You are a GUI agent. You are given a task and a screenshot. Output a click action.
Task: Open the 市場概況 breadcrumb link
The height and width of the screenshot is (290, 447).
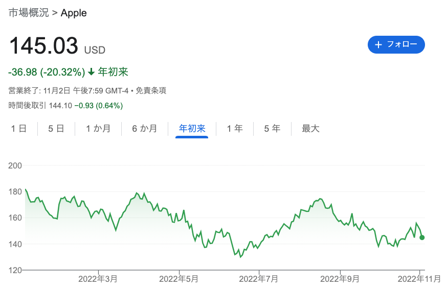tap(29, 13)
